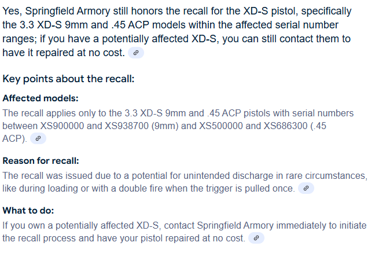Click the opening word 'Yes,' of the answer
This screenshot has height=257, width=375.
tap(12, 11)
